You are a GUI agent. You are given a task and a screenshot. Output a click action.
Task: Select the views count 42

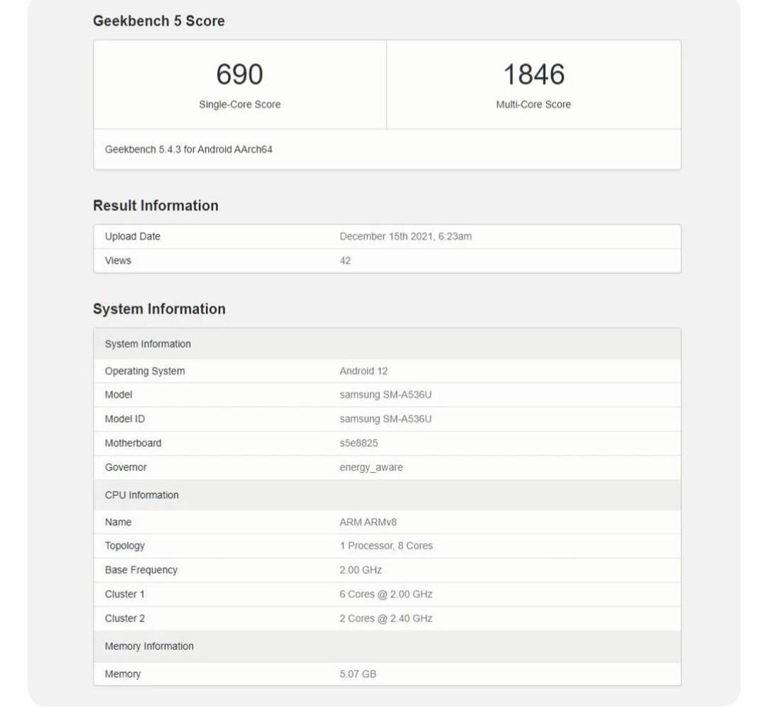tap(345, 261)
